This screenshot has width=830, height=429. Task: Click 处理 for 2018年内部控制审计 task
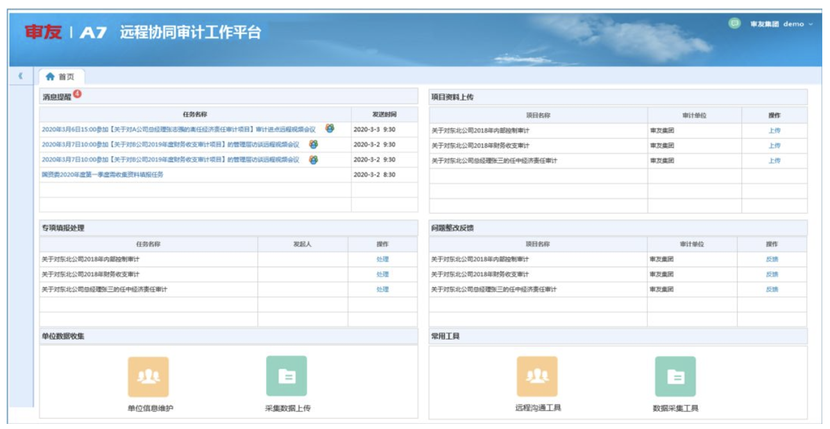[x=382, y=259]
